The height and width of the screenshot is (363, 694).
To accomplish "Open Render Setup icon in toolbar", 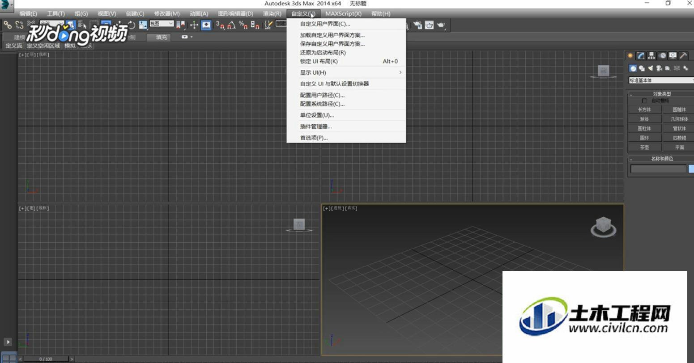I will 417,25.
